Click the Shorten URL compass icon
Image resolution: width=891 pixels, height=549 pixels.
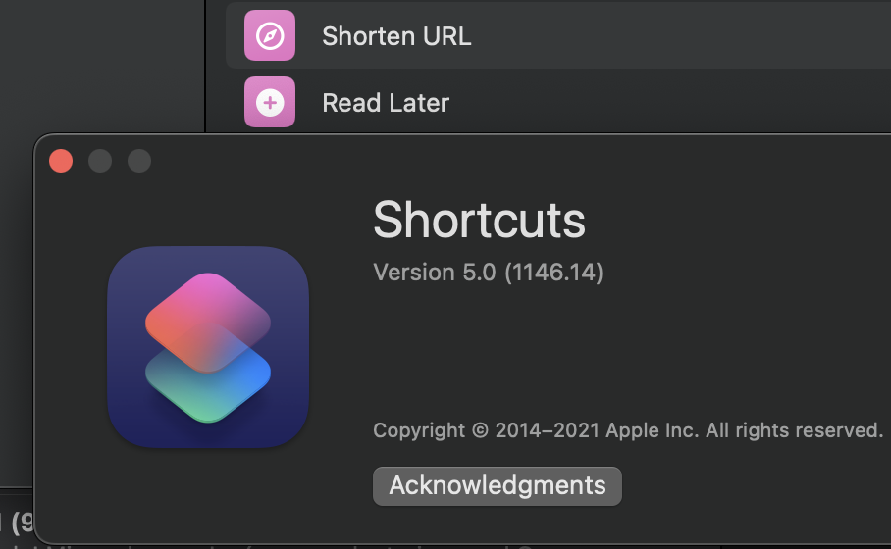tap(269, 35)
